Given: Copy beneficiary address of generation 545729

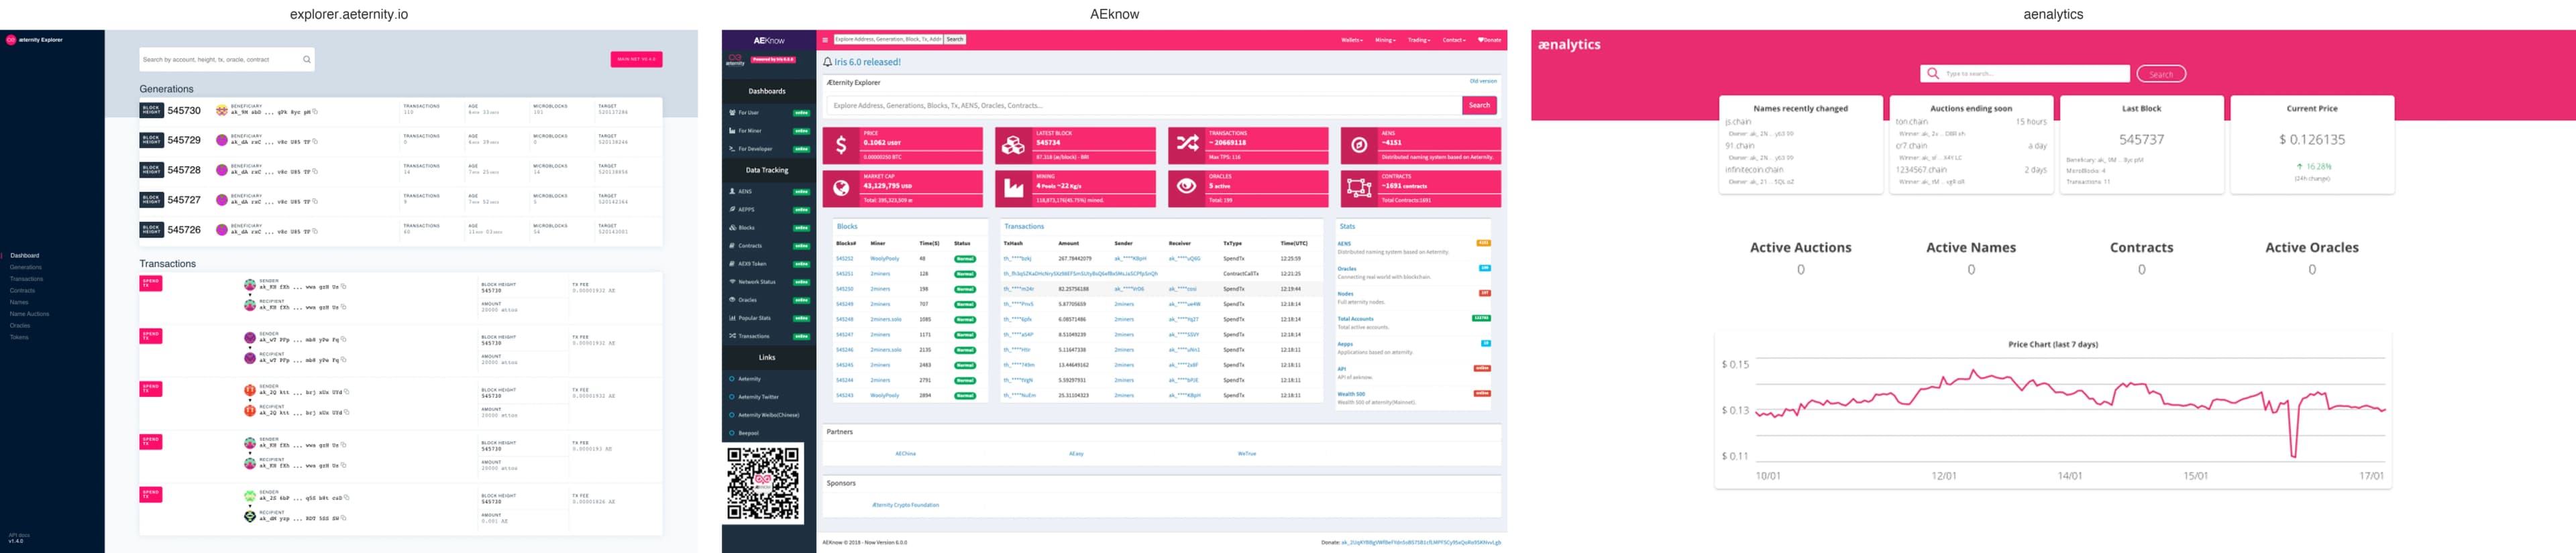Looking at the screenshot, I should coord(316,141).
